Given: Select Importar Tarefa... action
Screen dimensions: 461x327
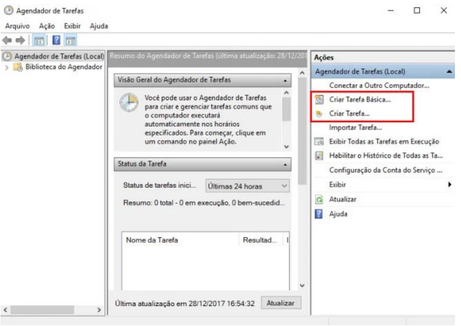Looking at the screenshot, I should 355,128.
